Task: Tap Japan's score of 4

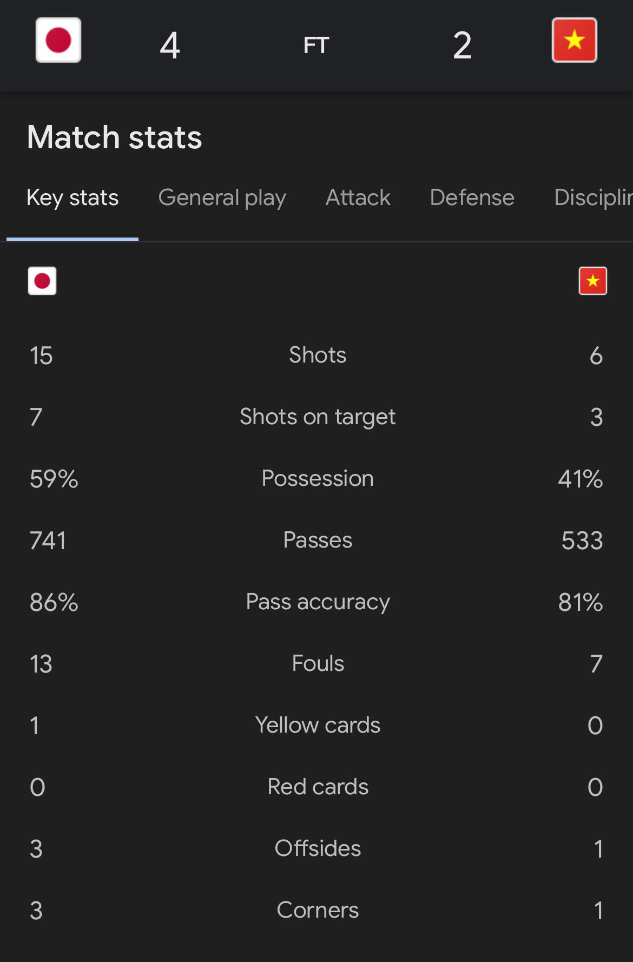Action: coord(170,45)
